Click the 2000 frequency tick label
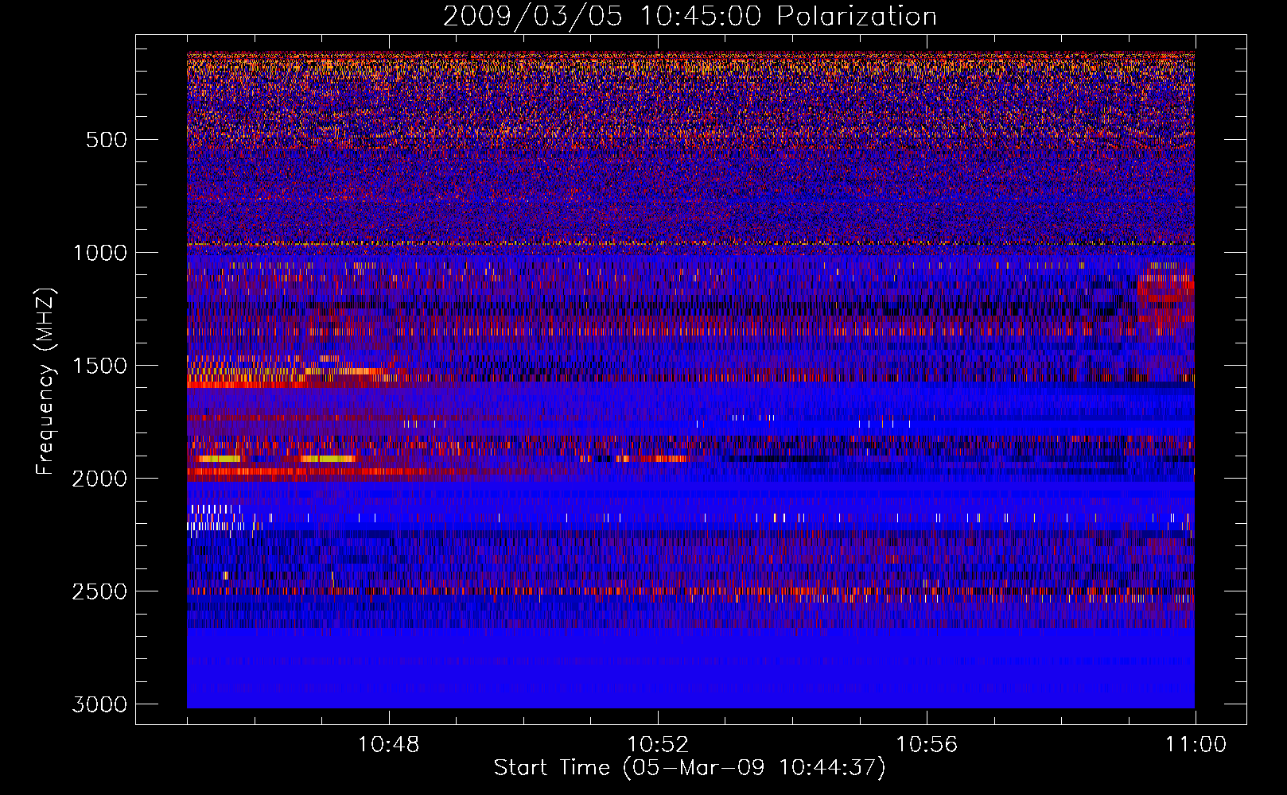The image size is (1287, 795). pos(100,479)
